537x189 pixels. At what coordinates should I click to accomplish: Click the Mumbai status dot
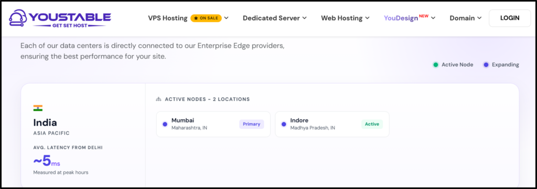coord(165,125)
